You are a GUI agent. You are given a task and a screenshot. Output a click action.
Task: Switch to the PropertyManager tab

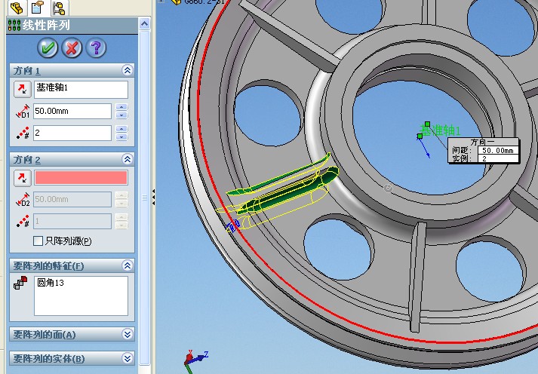(x=38, y=8)
